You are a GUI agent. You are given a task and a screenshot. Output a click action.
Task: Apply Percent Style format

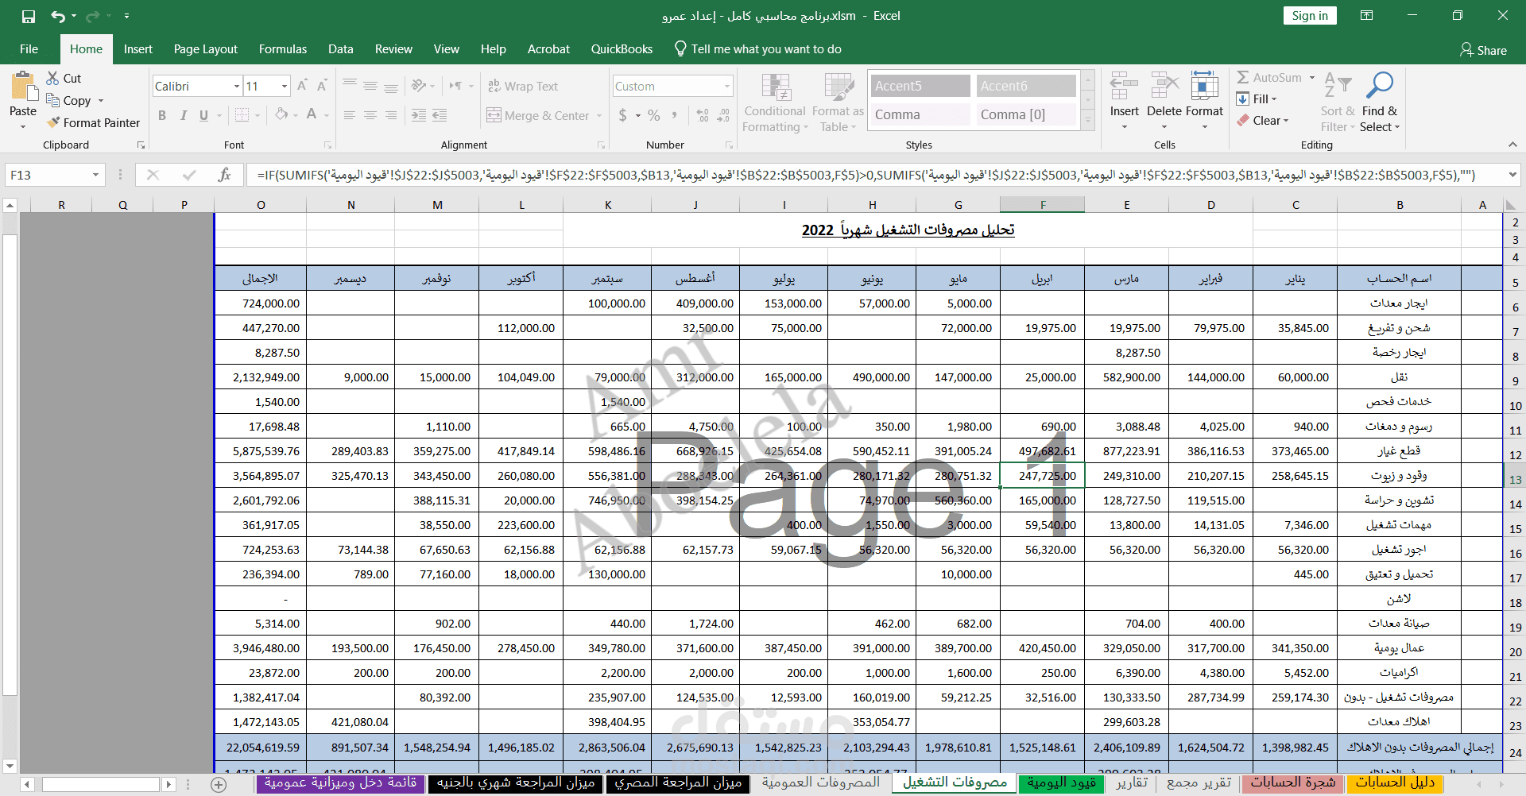(653, 115)
